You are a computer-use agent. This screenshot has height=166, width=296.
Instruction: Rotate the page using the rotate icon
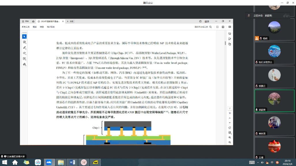pyautogui.click(x=230, y=128)
